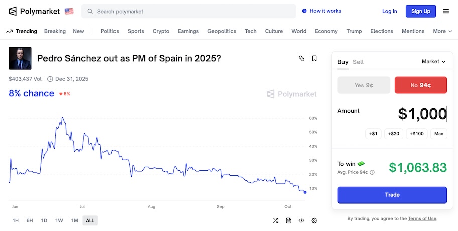
Task: Open the Terms of Use link
Action: 422,218
